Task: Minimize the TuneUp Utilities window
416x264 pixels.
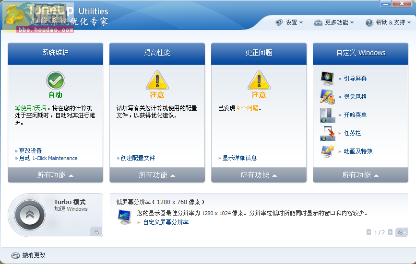Action: 386,4
